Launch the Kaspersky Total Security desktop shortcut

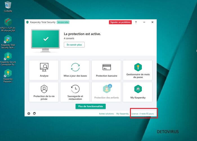click(x=8, y=42)
